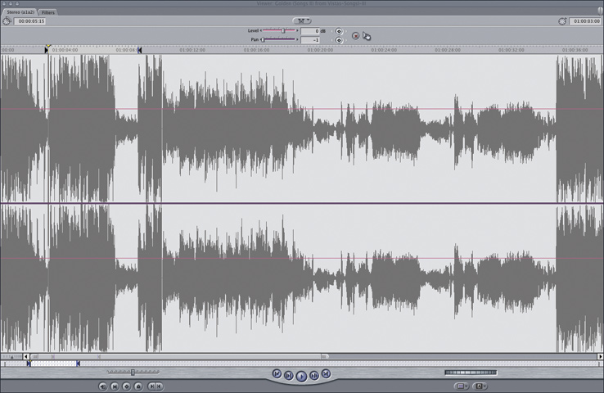The height and width of the screenshot is (393, 604).
Task: Select the Stereo (a1a2) tab
Action: tap(19, 13)
